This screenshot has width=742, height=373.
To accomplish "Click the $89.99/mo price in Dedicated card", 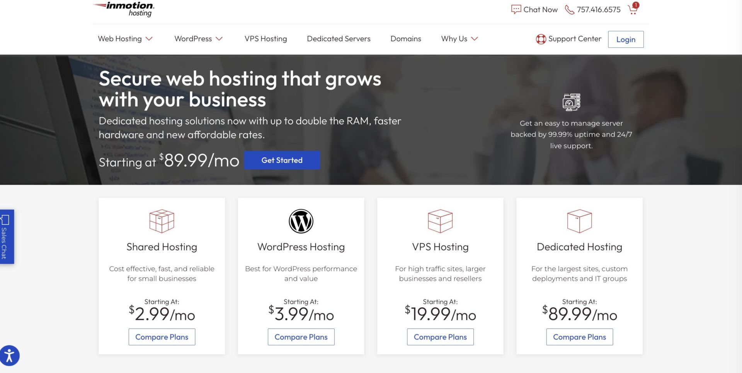I will [579, 314].
